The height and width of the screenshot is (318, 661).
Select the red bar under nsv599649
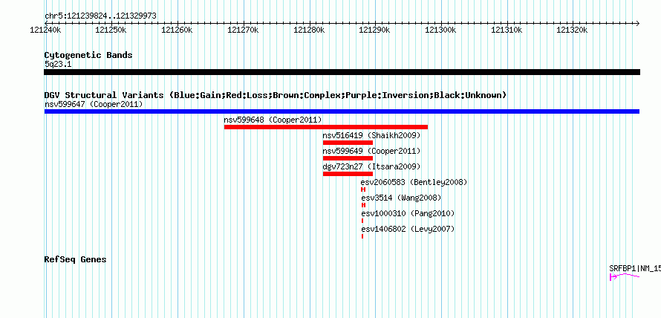click(x=348, y=158)
